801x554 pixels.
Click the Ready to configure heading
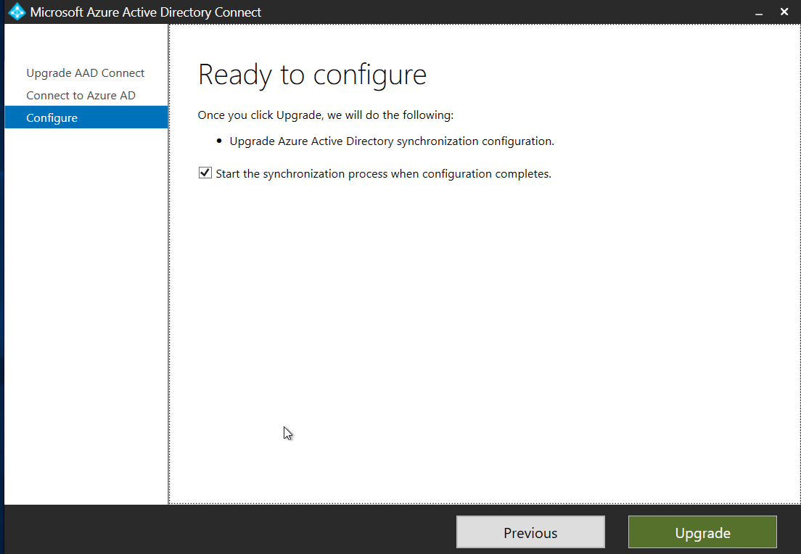[312, 74]
